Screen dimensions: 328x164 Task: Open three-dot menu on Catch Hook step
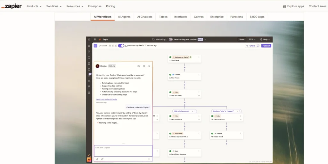tap(199, 57)
